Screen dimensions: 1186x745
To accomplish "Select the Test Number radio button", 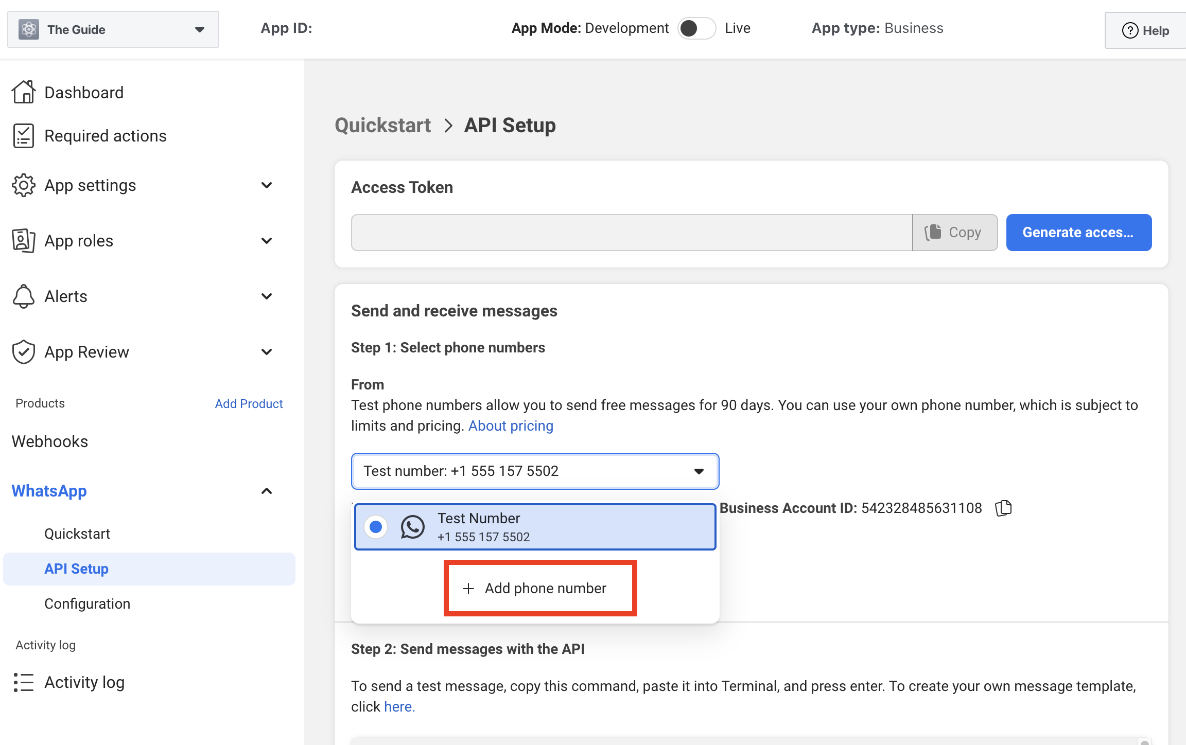I will click(x=376, y=527).
